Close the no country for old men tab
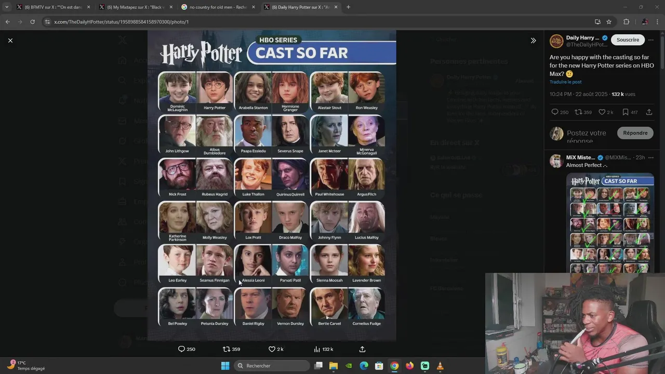 (x=254, y=7)
